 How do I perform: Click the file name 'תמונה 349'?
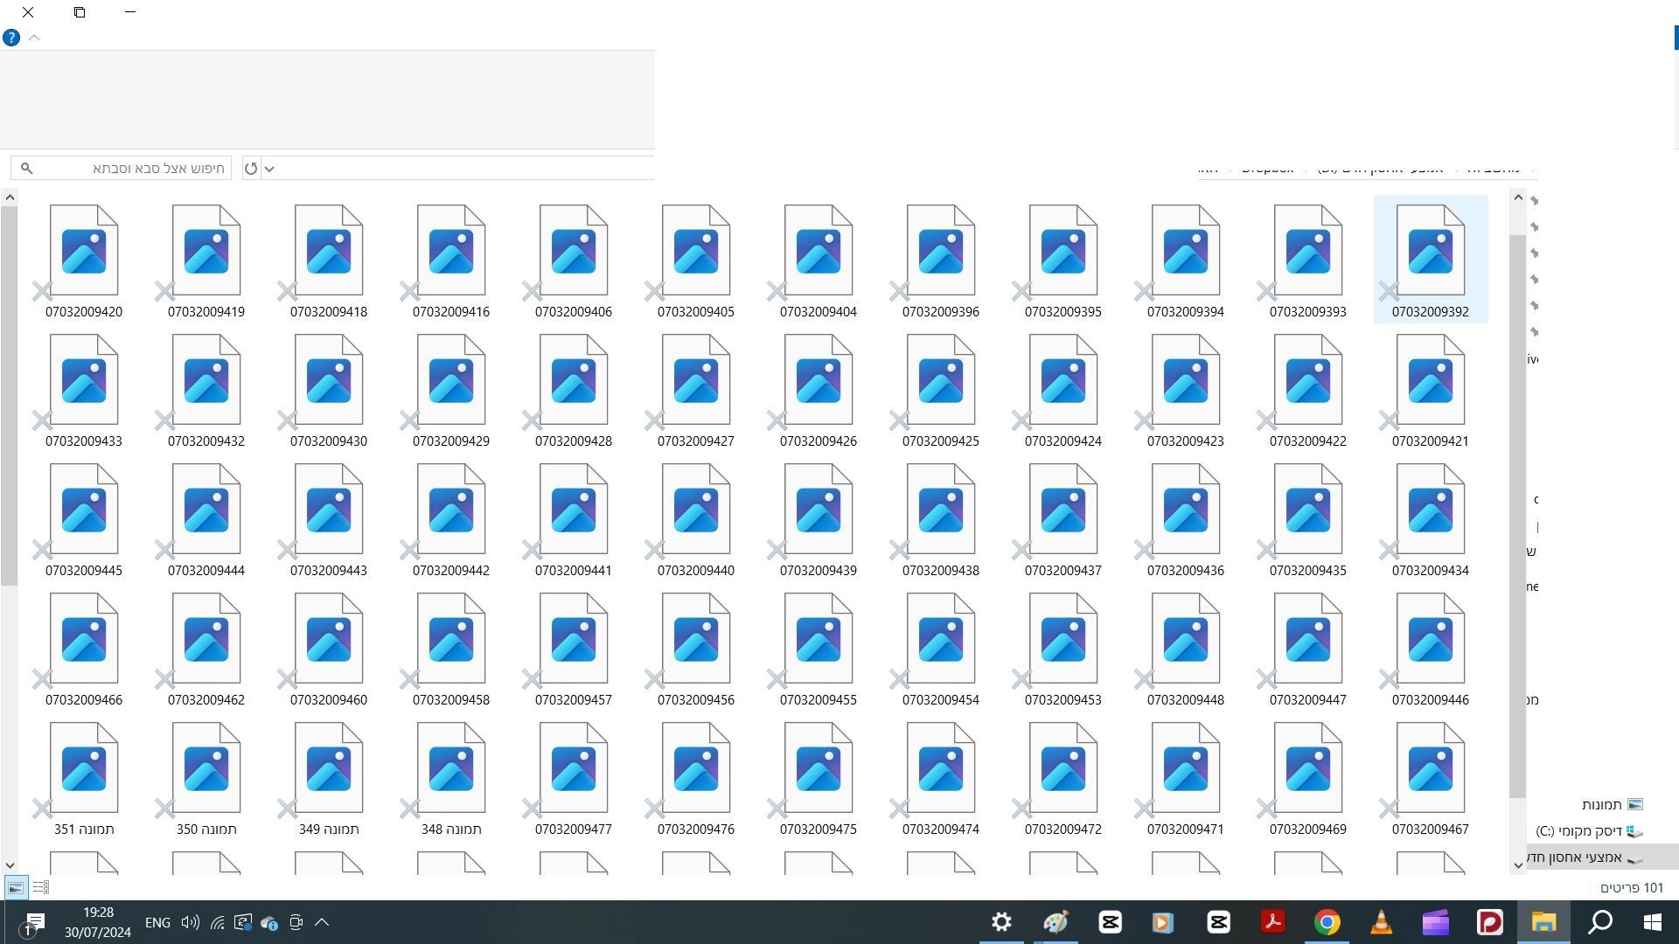pos(329,829)
